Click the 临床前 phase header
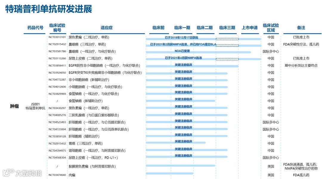This screenshot has height=179, width=322. tap(158, 28)
